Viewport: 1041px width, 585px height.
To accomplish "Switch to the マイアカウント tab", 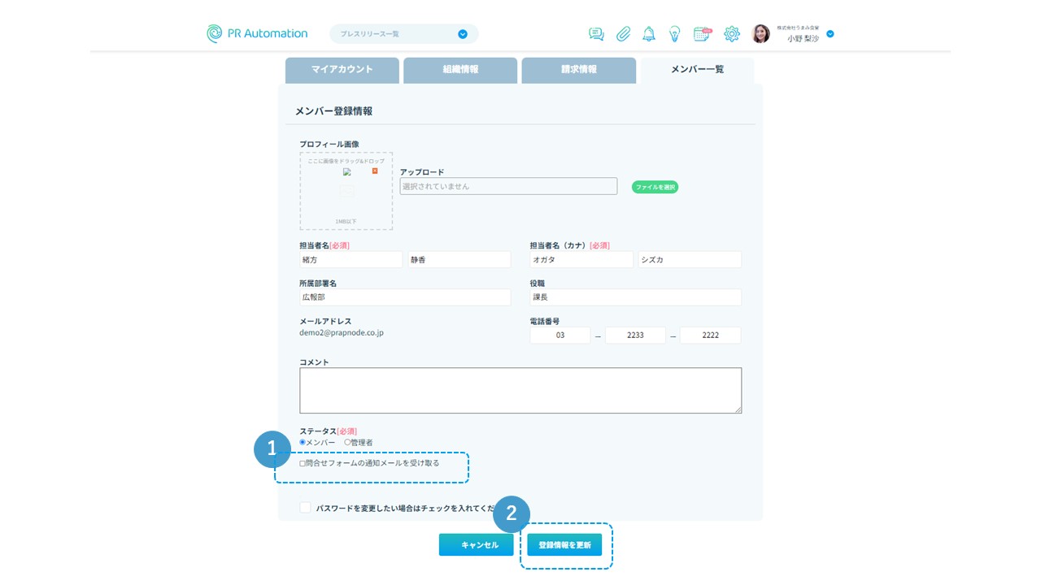I will tap(342, 70).
